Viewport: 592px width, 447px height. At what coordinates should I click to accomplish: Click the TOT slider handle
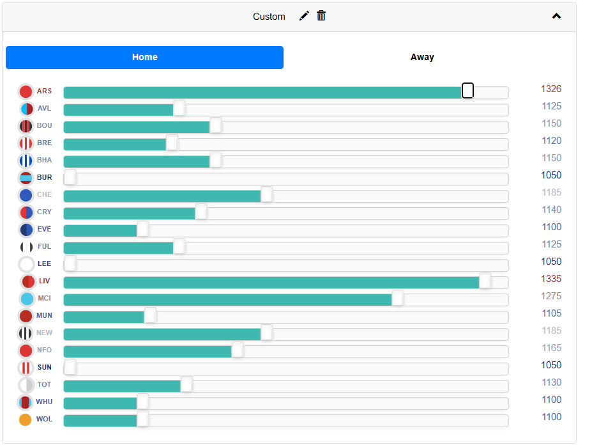coord(186,384)
